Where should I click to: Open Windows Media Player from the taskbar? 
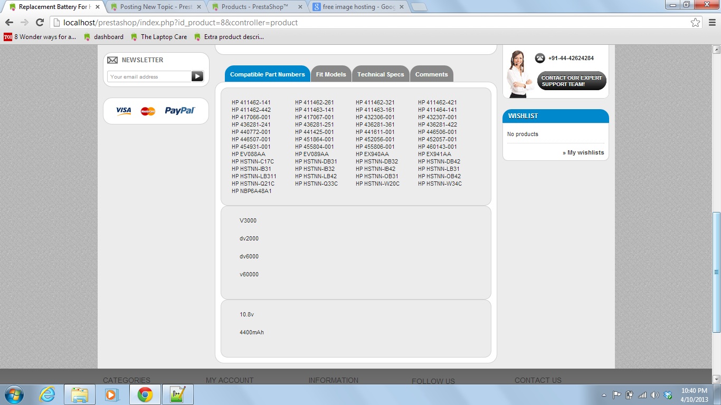tap(111, 394)
